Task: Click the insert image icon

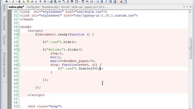Action: click(x=51, y=2)
